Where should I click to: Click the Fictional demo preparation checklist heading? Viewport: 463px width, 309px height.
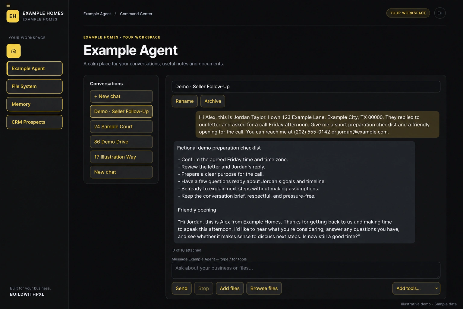[x=219, y=148]
